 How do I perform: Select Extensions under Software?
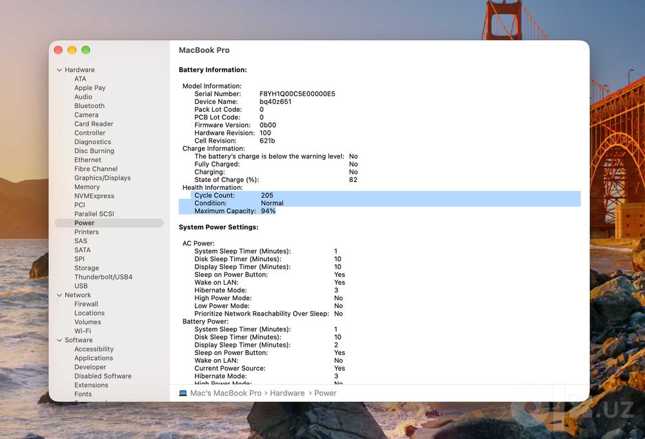tap(92, 385)
